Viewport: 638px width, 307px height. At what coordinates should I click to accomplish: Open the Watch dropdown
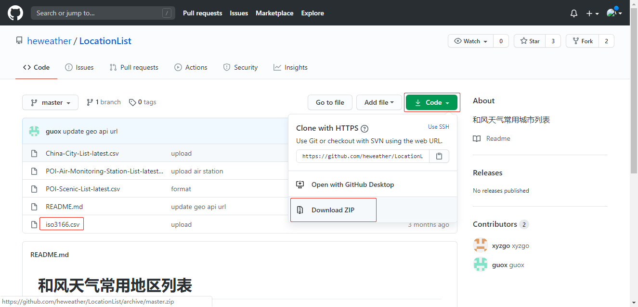(x=470, y=41)
